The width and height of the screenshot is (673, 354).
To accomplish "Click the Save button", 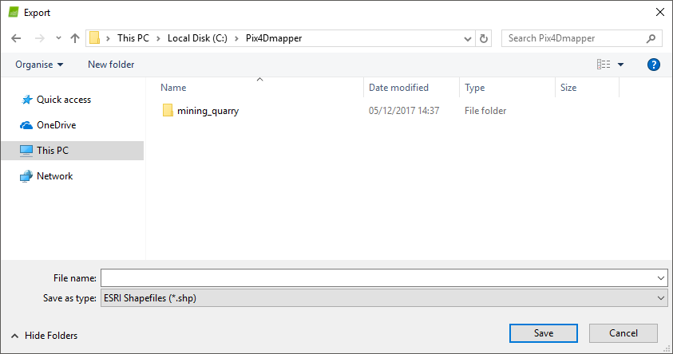I will pyautogui.click(x=544, y=333).
